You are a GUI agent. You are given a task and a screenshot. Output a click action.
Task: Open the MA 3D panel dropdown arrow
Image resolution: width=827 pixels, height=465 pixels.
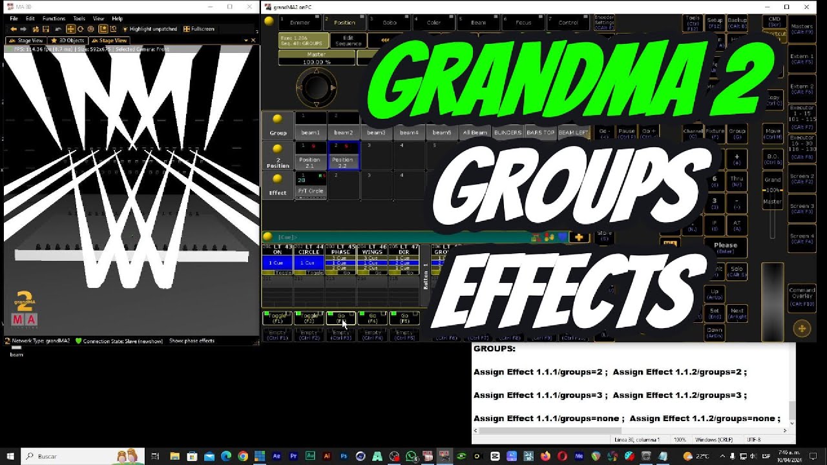coord(246,41)
